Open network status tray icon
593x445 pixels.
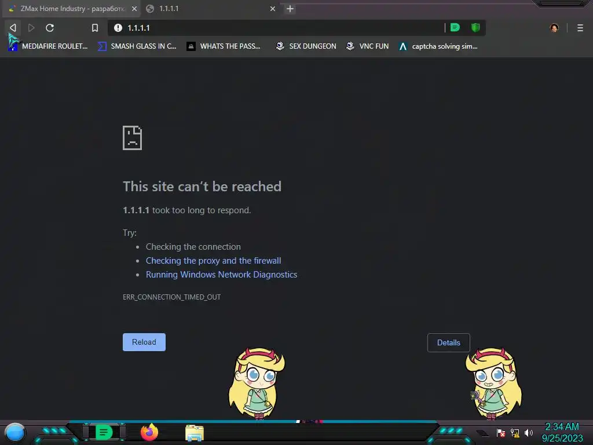coord(515,432)
